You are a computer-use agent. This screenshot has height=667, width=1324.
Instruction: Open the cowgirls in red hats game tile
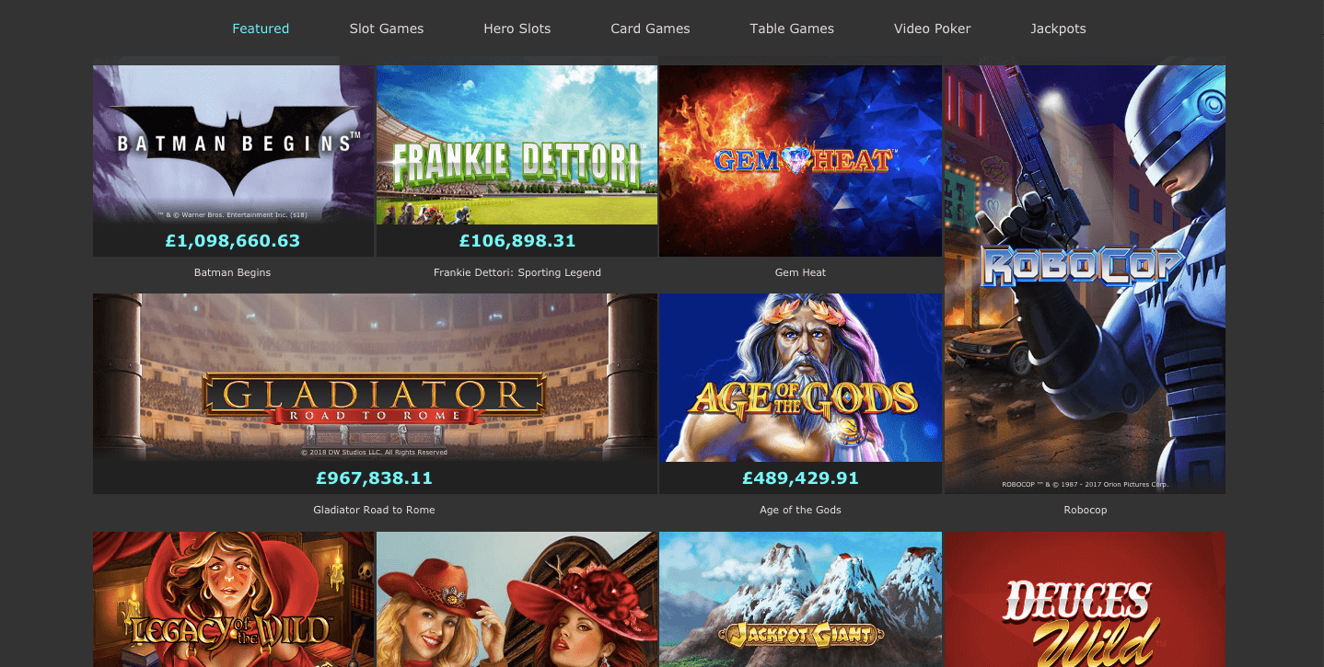517,599
